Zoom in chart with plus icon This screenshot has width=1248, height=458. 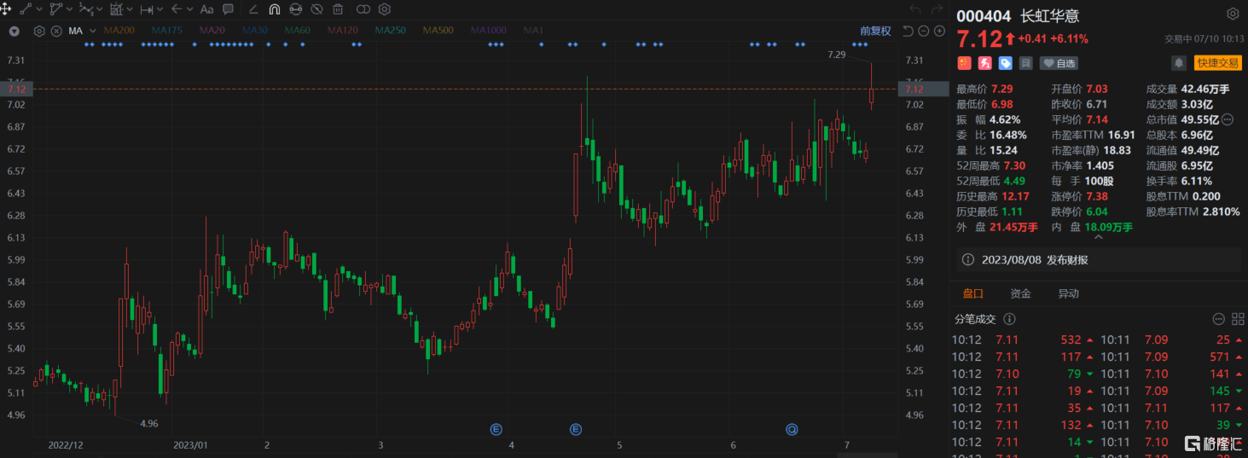coord(939,31)
